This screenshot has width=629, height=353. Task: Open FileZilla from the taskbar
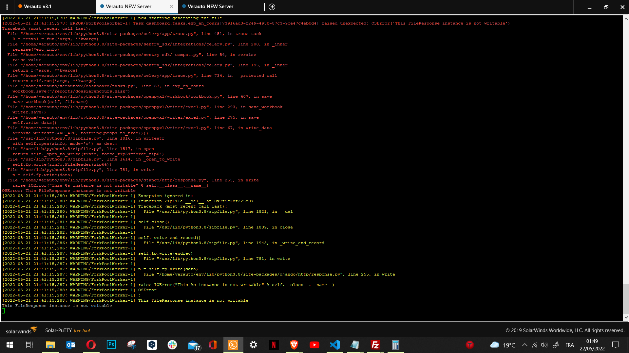[375, 345]
